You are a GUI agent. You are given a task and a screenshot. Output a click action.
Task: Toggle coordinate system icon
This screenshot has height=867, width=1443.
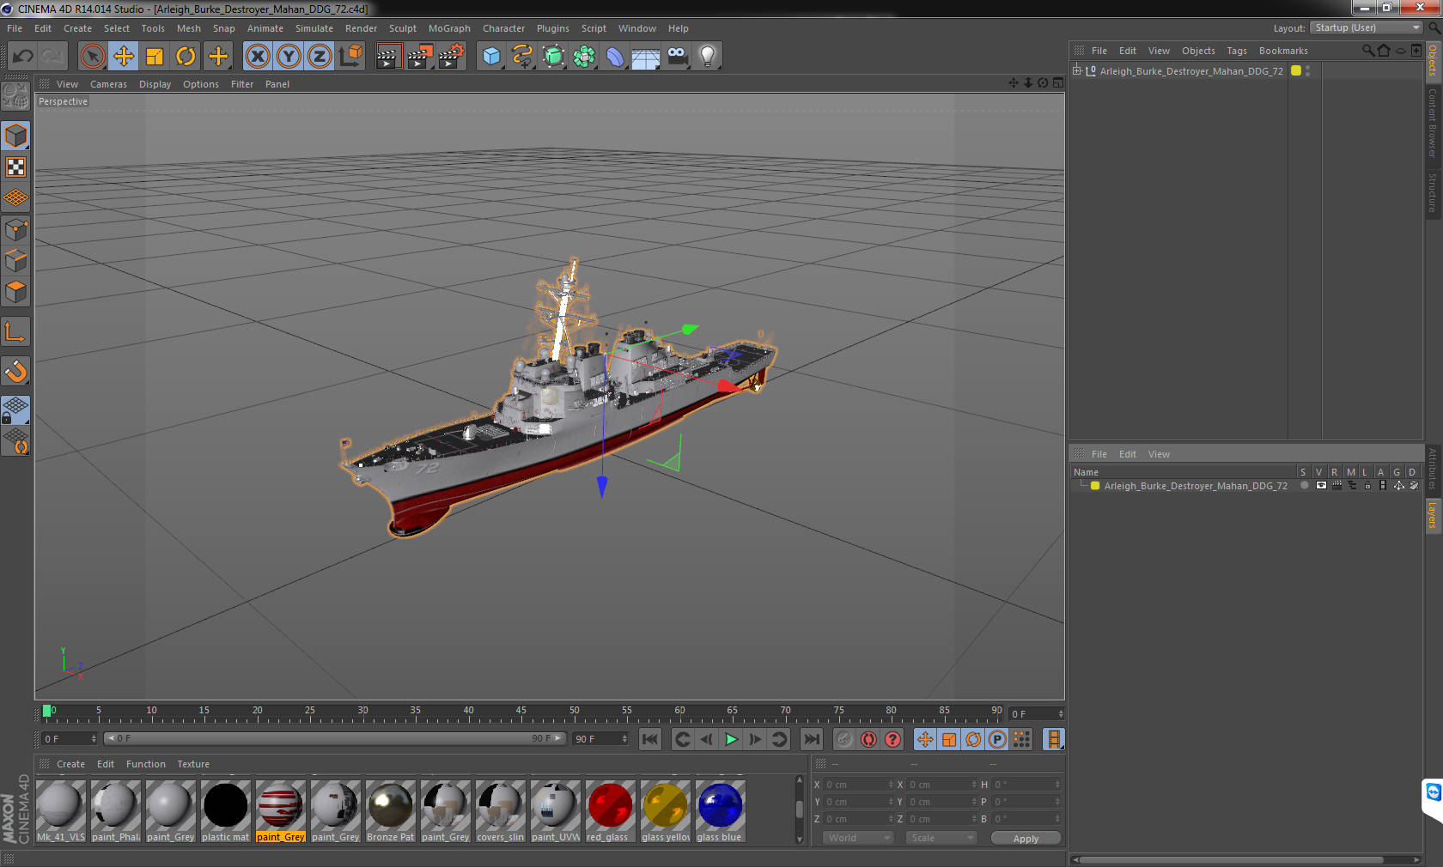point(350,57)
